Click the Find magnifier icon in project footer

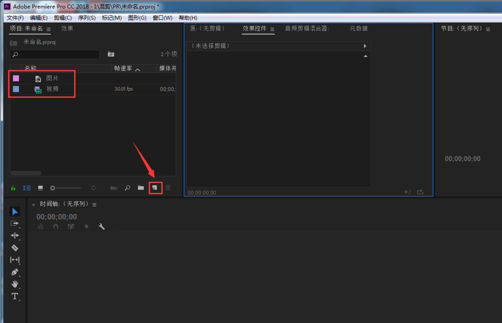click(128, 188)
